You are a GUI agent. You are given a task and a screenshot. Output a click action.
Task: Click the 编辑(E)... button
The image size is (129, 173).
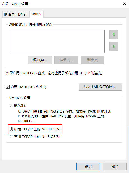click(66, 60)
